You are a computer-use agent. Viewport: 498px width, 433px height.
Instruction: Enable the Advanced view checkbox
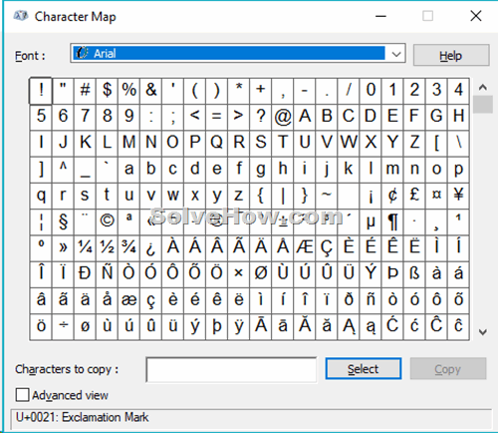23,395
